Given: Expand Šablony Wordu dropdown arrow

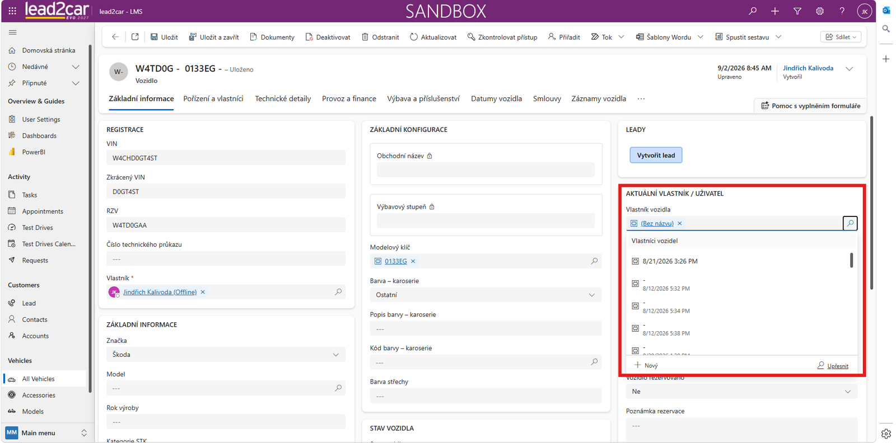Looking at the screenshot, I should coord(700,37).
